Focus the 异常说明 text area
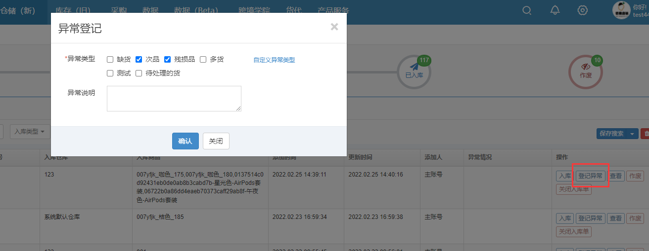This screenshot has height=251, width=649. (174, 99)
